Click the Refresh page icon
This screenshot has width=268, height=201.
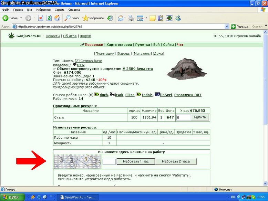(x=49, y=18)
